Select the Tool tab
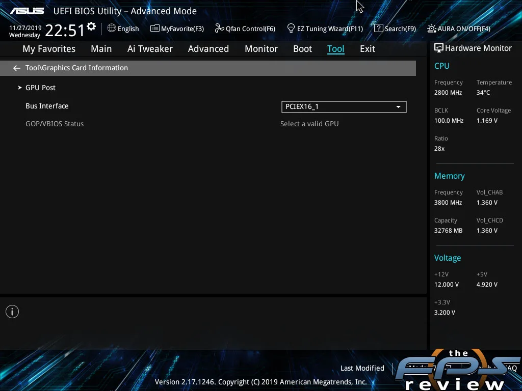The image size is (522, 391). 335,49
